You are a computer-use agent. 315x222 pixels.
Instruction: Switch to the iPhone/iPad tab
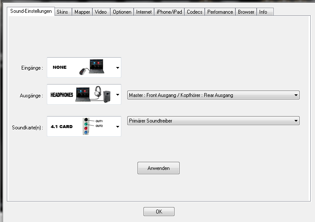point(169,12)
